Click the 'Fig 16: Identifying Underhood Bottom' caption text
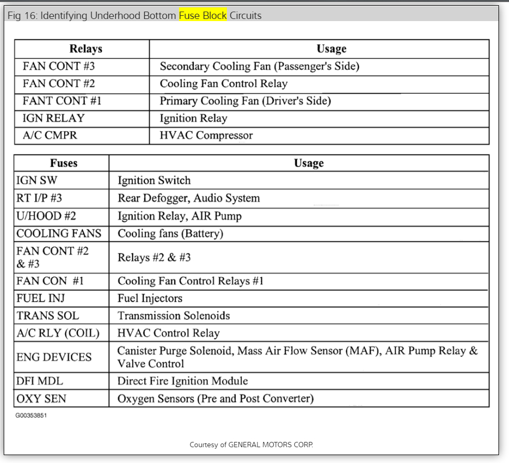 tap(92, 15)
